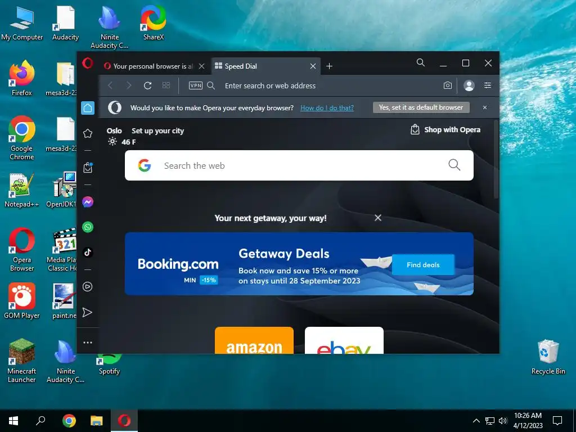Click the Opera taskbar button

124,421
